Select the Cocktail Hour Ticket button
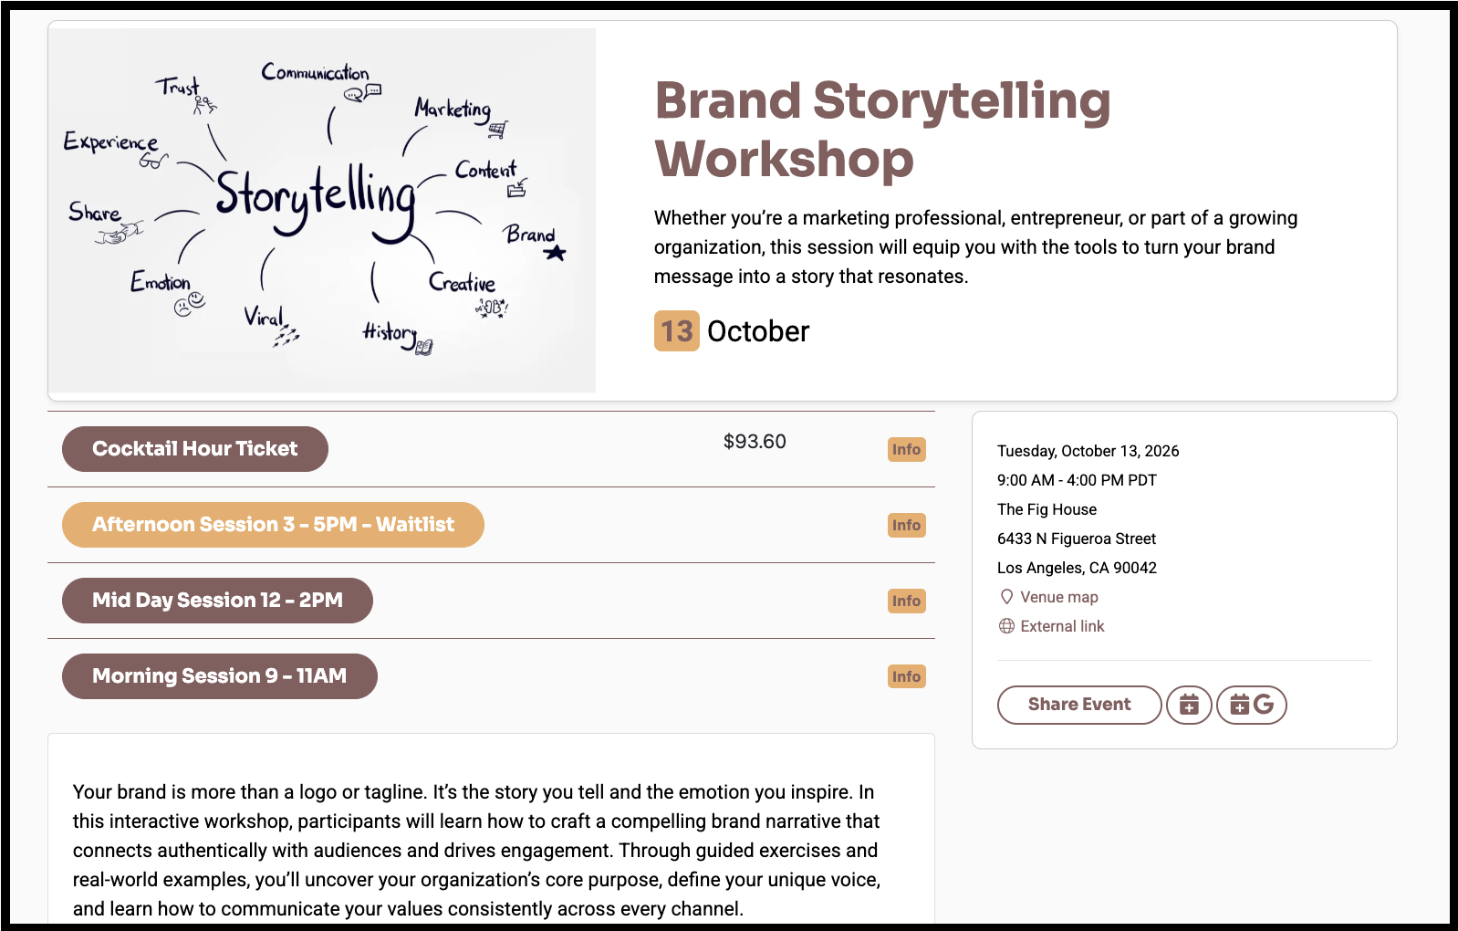 point(195,449)
